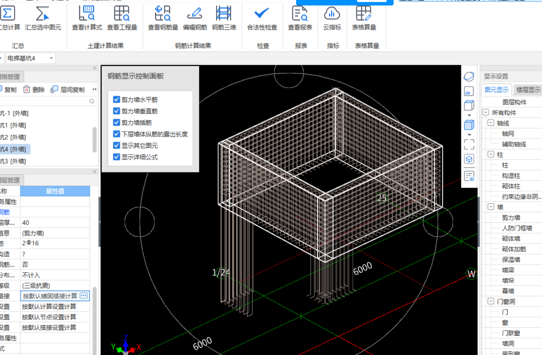542x355 pixels.
Task: Run 合法性检查
Action: tap(262, 18)
